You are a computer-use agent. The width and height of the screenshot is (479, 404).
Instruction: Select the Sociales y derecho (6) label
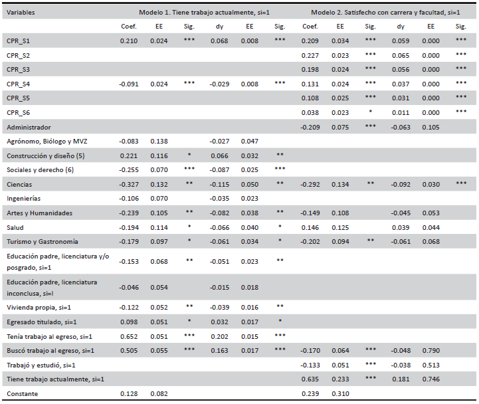pos(41,170)
